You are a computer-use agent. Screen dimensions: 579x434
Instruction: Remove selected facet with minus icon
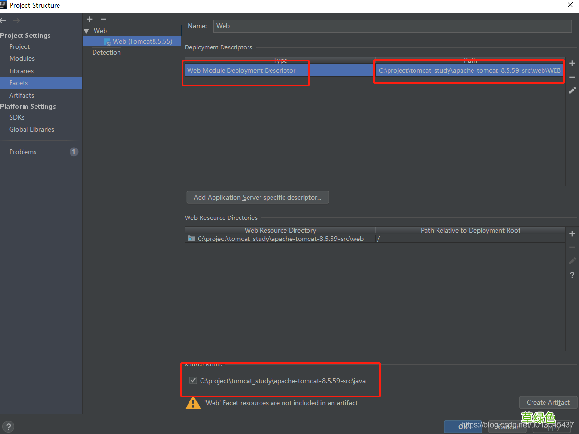103,19
